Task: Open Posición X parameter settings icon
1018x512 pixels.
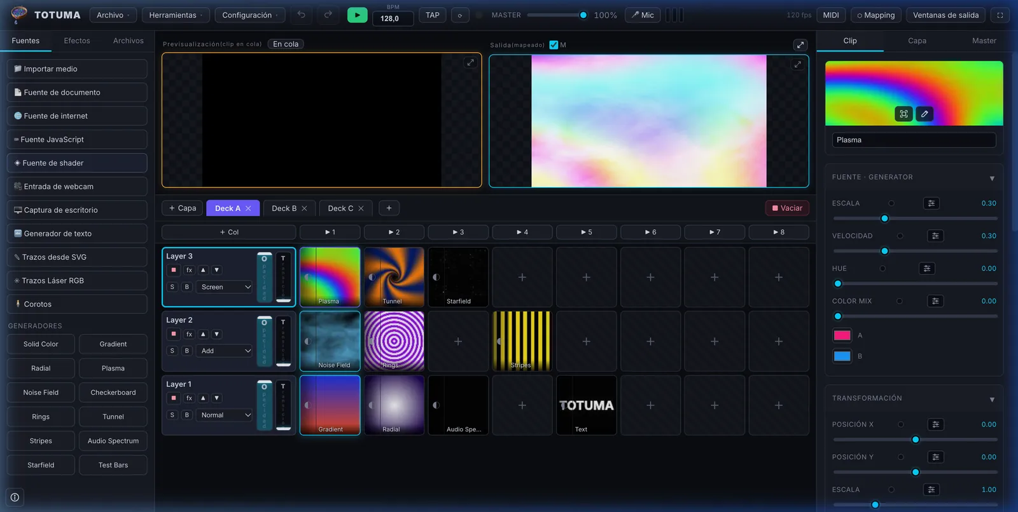Action: pyautogui.click(x=935, y=424)
